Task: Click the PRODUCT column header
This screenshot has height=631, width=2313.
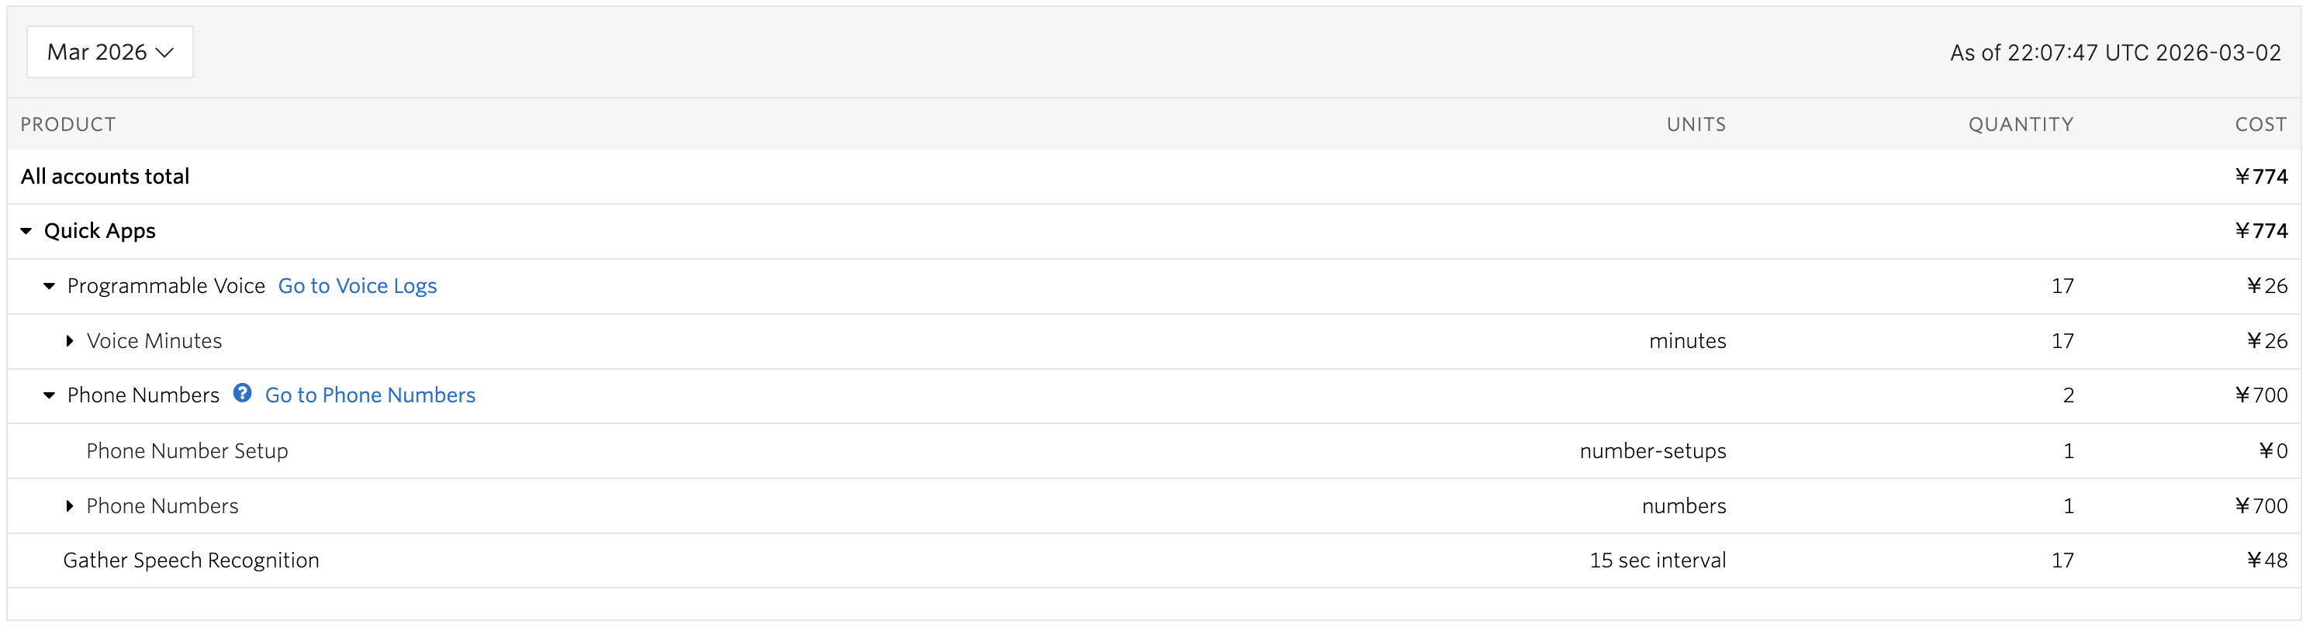Action: (x=68, y=125)
